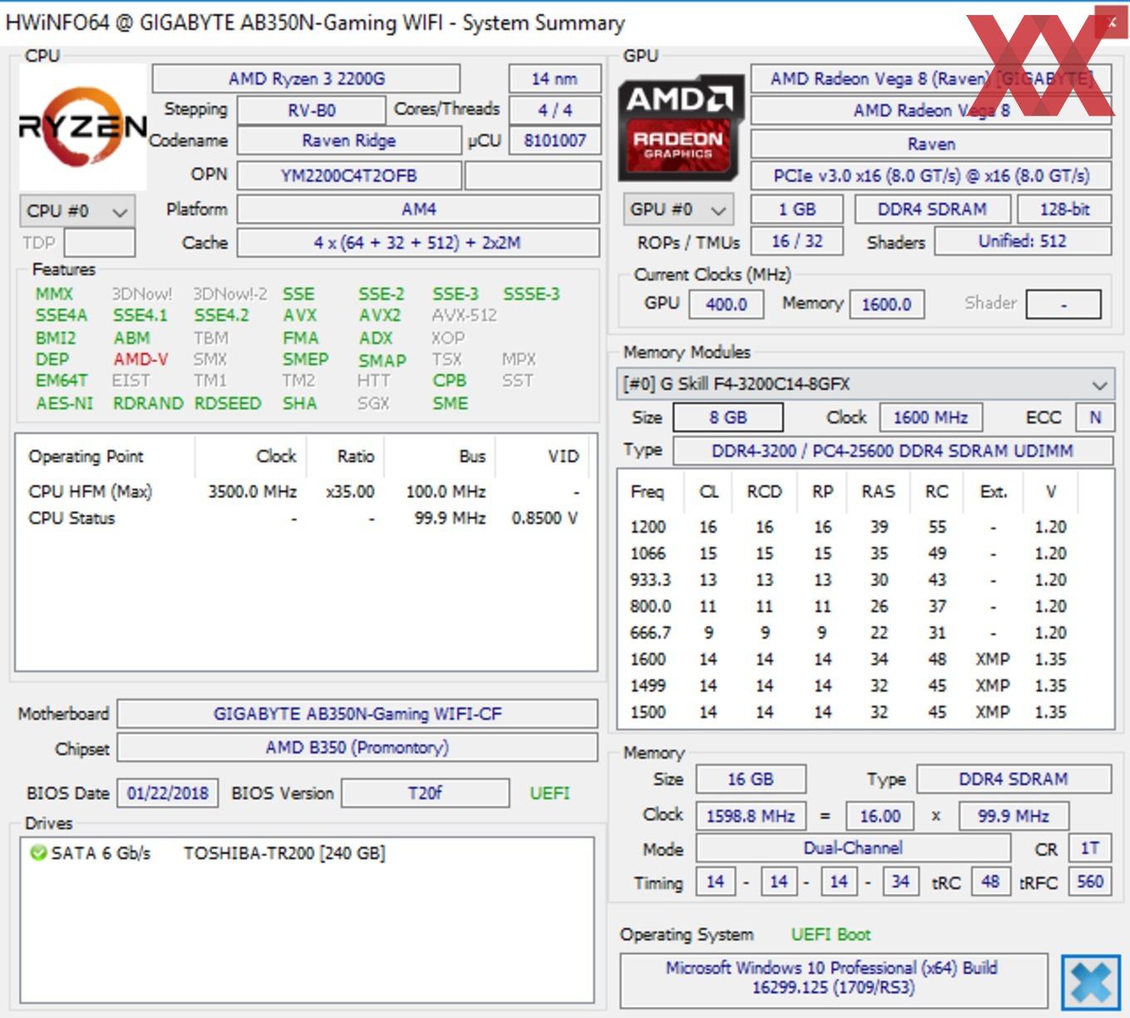Click the GPU memory clock 1600.0 field
The width and height of the screenshot is (1130, 1018).
pos(887,305)
